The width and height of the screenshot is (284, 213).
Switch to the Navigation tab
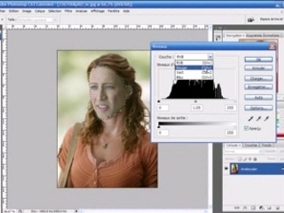click(x=235, y=35)
